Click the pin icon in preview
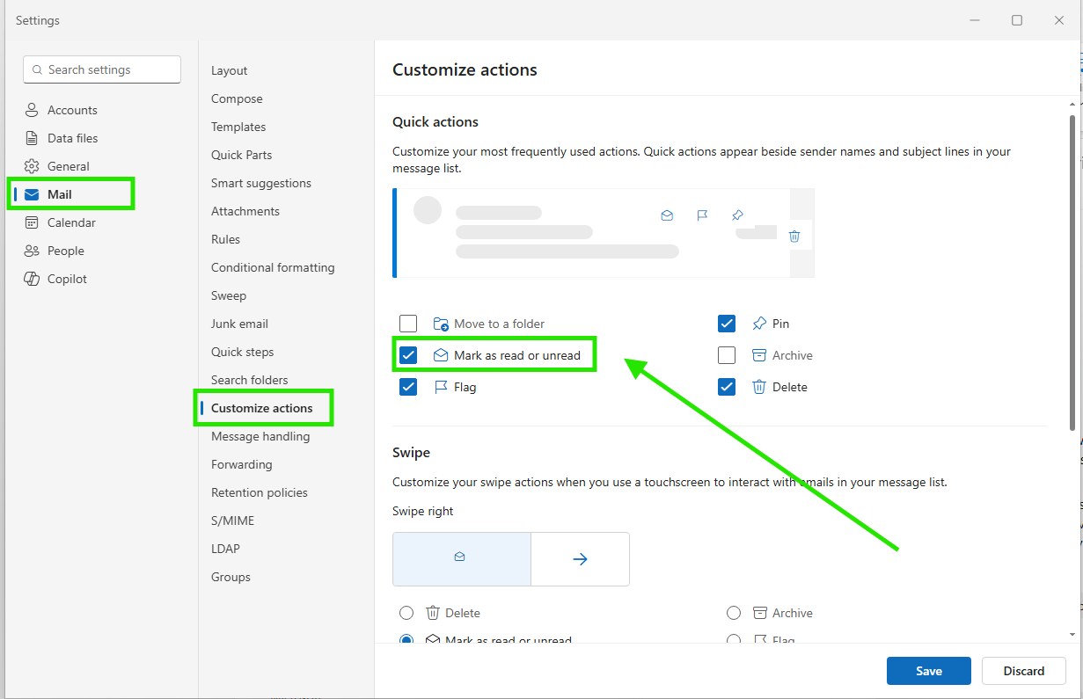Viewport: 1083px width, 699px height. (x=737, y=215)
